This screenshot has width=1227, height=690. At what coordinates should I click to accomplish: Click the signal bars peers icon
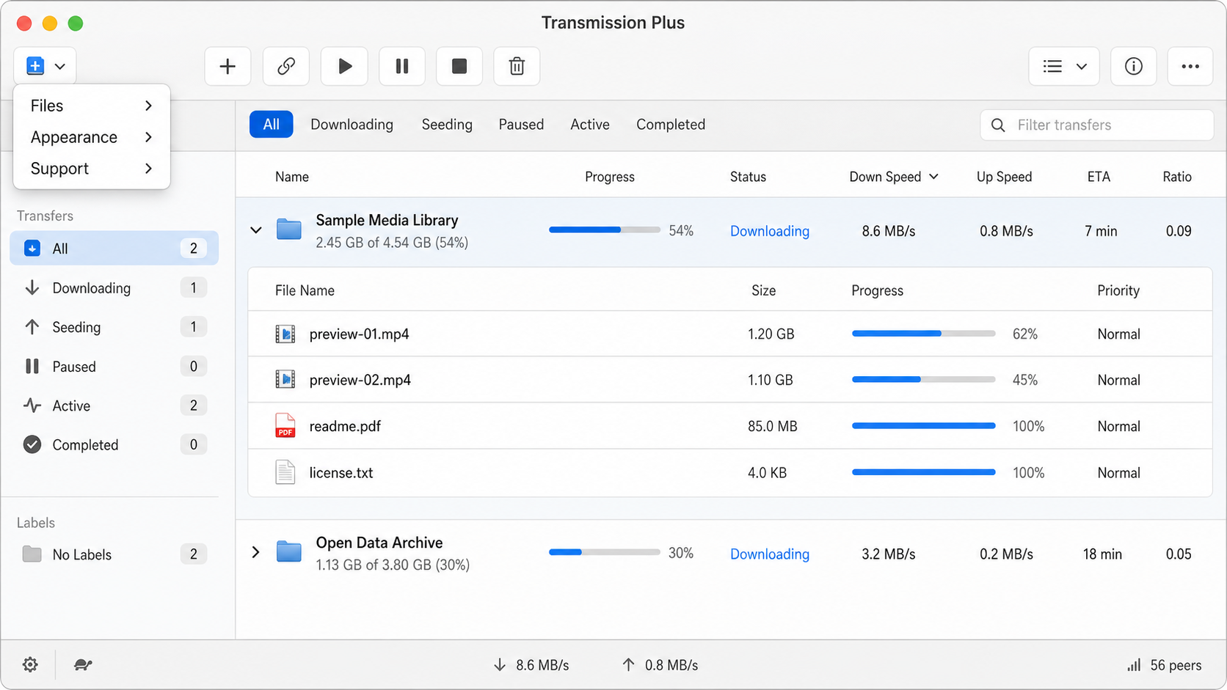pyautogui.click(x=1134, y=665)
